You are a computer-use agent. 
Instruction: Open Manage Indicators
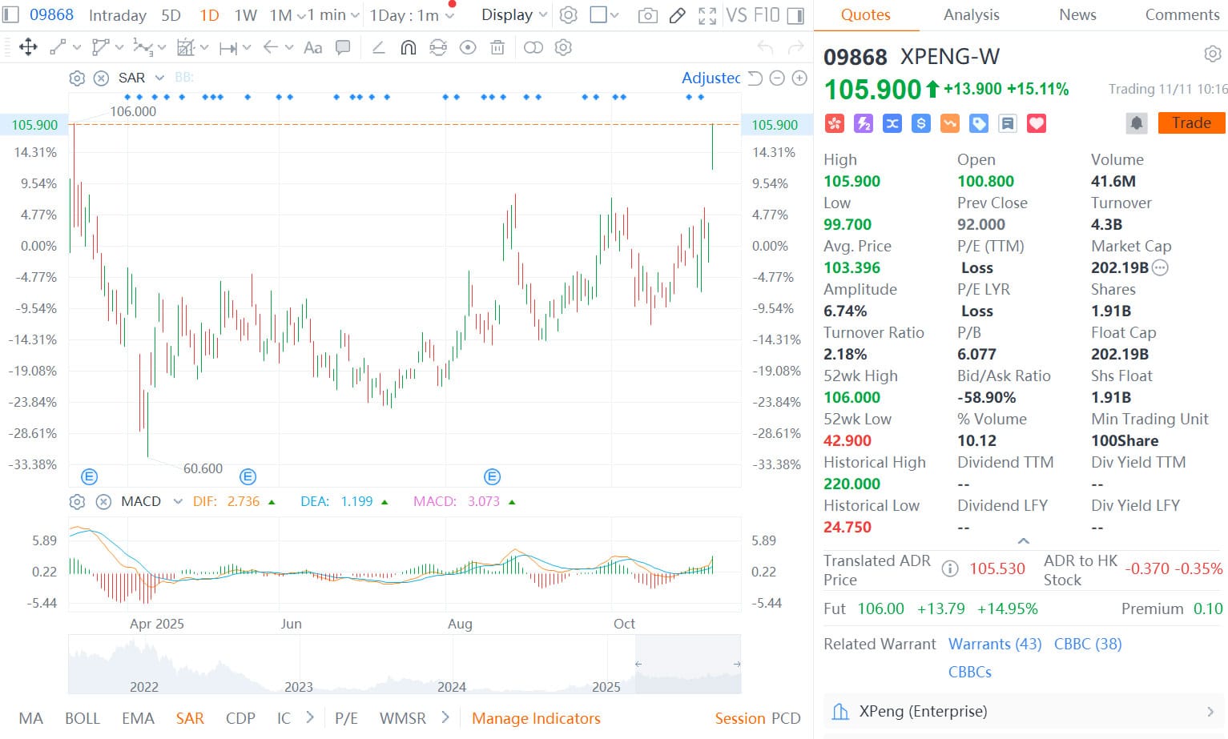pos(535,718)
